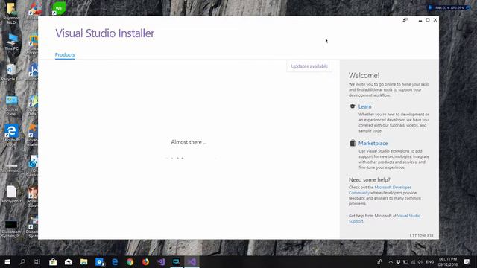Open the Windows Start menu

tap(7, 261)
